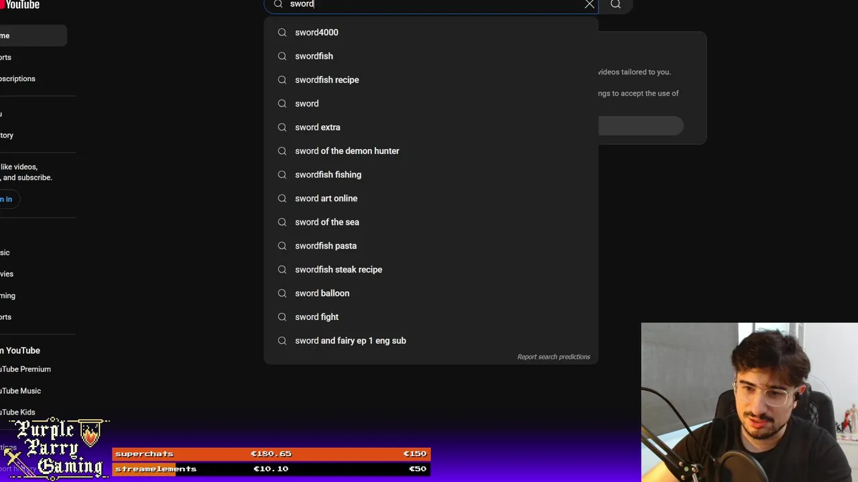Select the 'sword balloon' suggestion
This screenshot has width=858, height=482.
coord(431,293)
